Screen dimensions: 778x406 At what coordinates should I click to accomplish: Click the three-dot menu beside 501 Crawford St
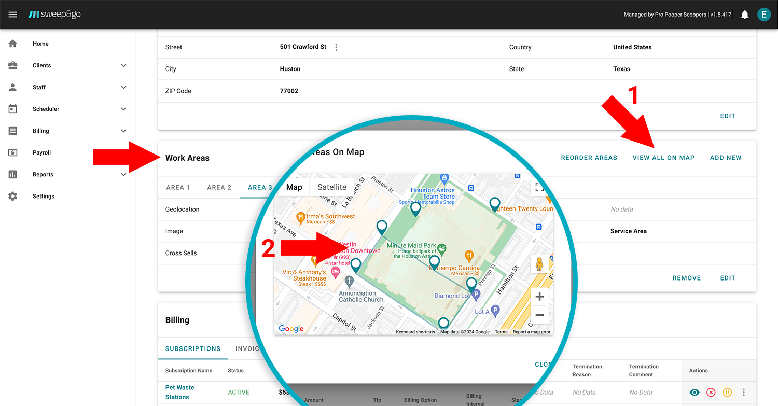[x=336, y=47]
